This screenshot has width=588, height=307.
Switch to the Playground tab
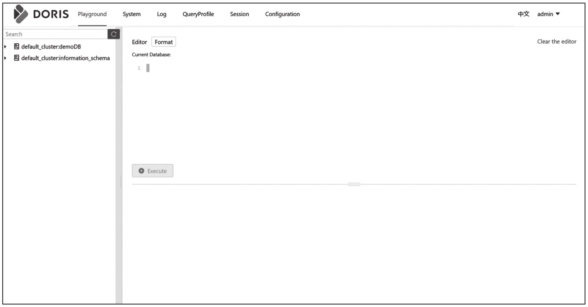[92, 14]
